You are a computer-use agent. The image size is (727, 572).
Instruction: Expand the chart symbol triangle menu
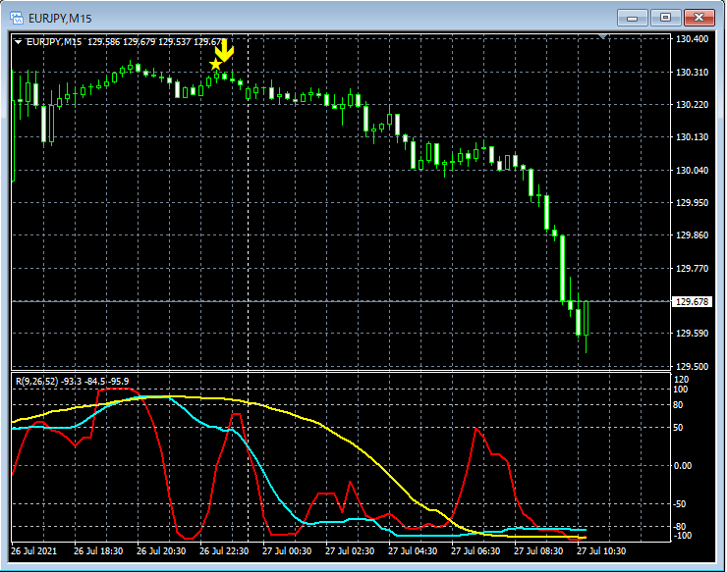click(18, 42)
